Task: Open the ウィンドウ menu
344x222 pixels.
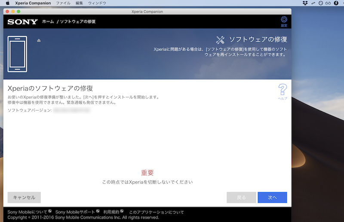Action: point(97,3)
